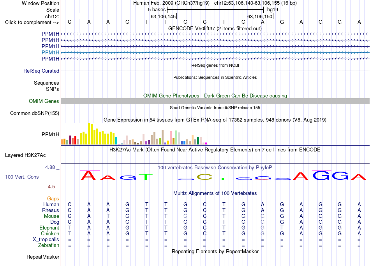The width and height of the screenshot is (370, 266).
Task: Click the 'Click to complement -->' label
Action: pyautogui.click(x=32, y=23)
